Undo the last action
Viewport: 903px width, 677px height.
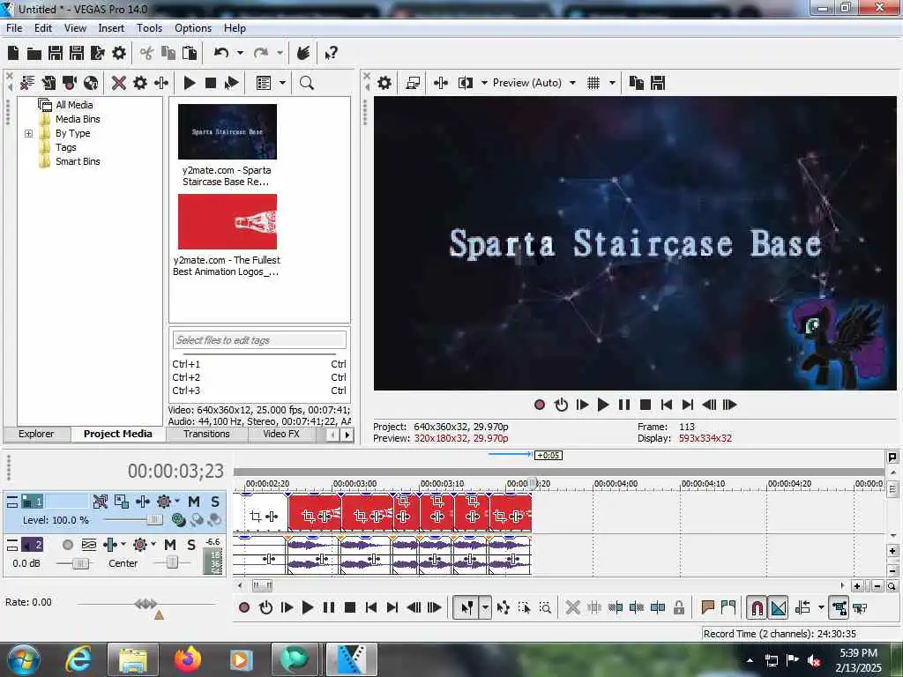(221, 53)
